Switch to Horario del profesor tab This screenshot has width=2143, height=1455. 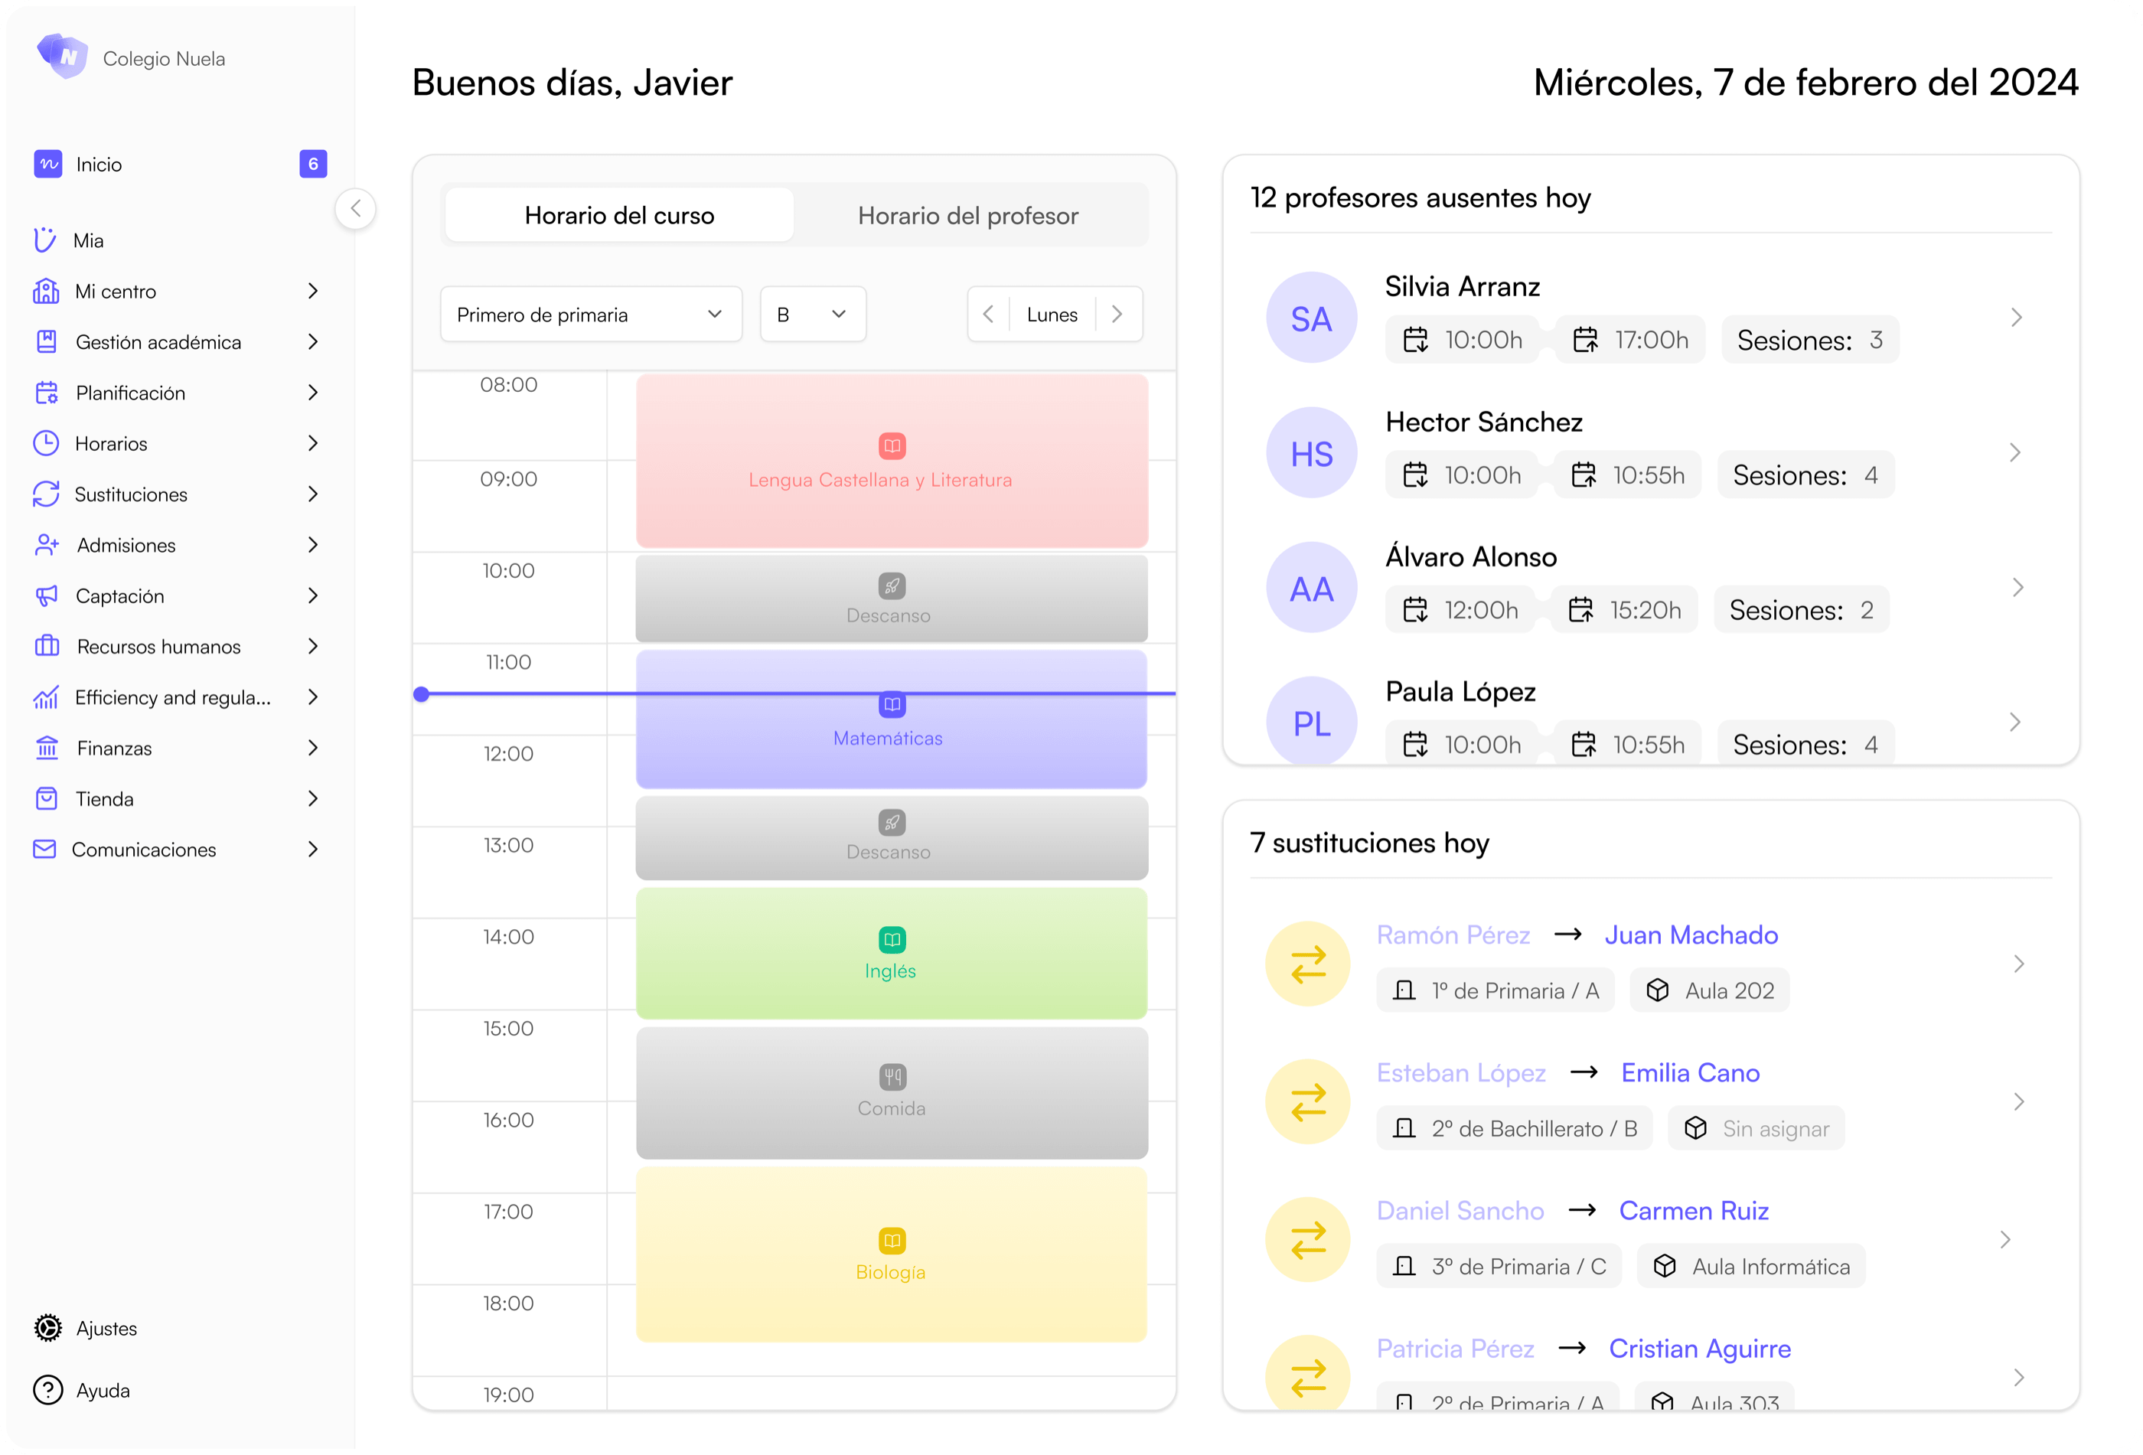(x=967, y=216)
